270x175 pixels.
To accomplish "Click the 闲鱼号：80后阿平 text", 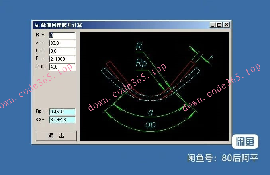I will (223, 158).
